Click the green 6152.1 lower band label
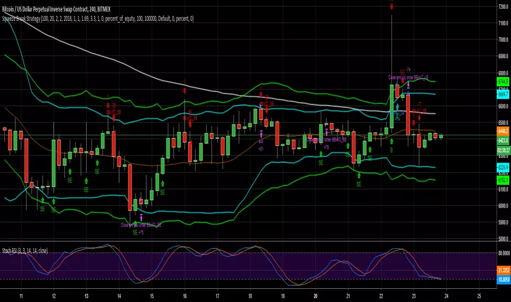The image size is (511, 302). [503, 180]
